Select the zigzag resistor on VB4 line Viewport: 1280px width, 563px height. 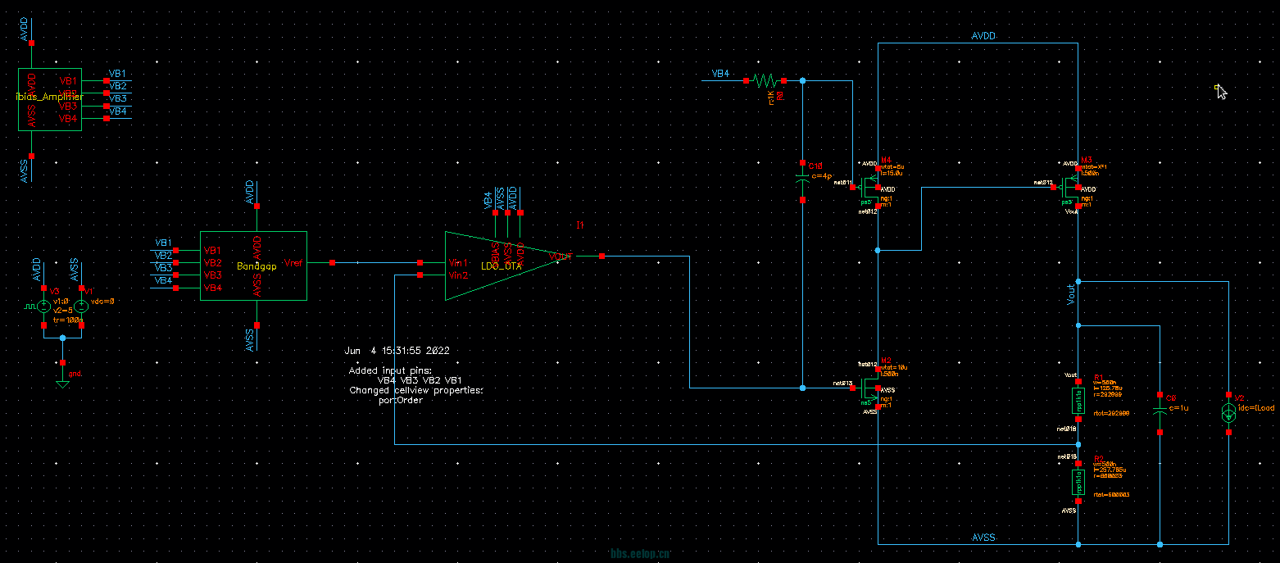[x=765, y=81]
